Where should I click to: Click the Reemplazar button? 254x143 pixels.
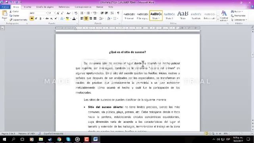(238, 15)
